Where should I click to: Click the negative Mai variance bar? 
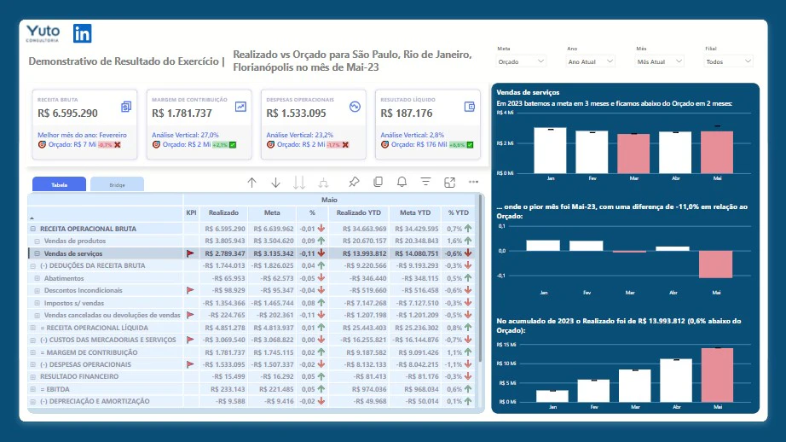tap(716, 264)
